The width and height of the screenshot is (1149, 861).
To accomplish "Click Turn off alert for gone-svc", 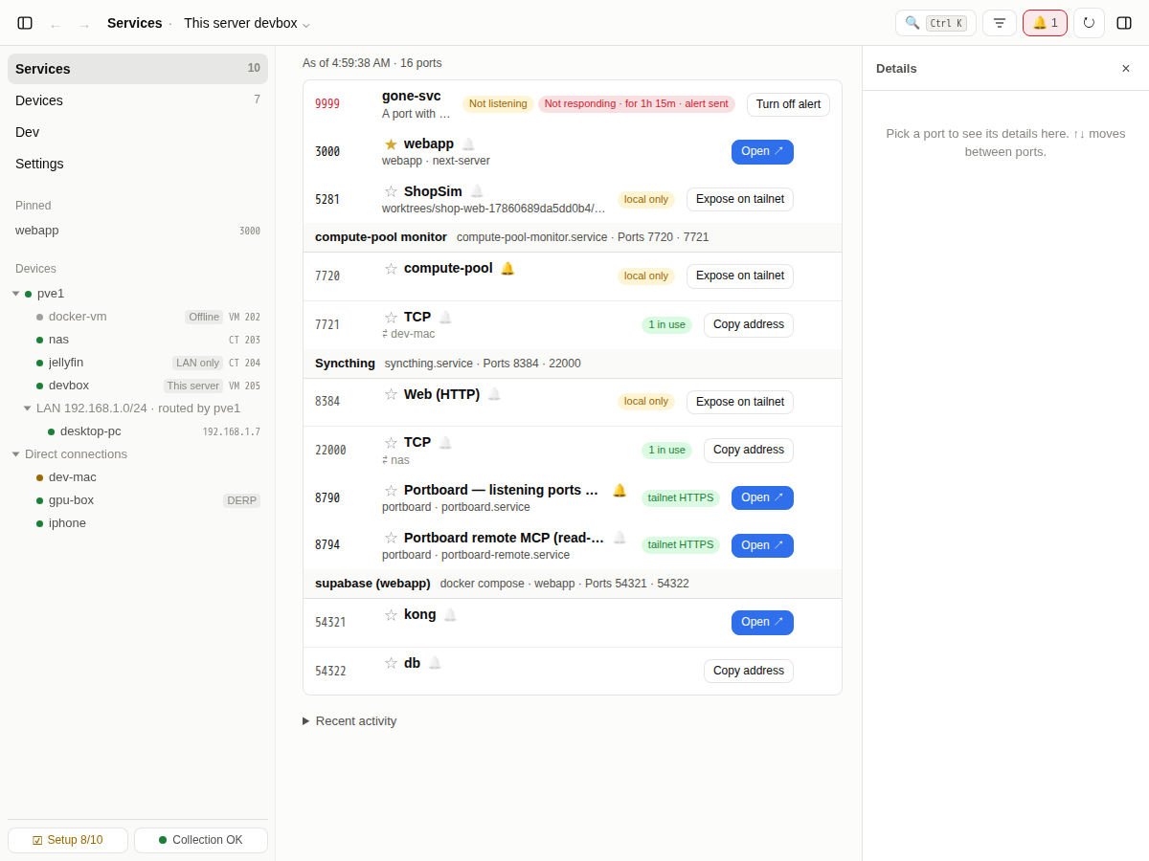I will click(788, 104).
